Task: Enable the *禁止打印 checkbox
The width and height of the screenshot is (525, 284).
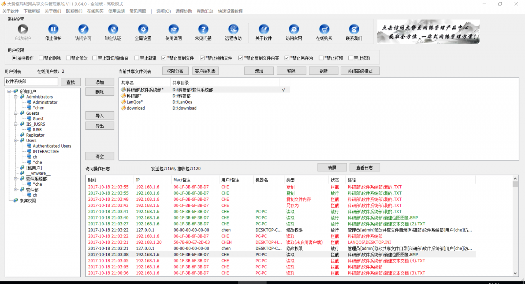Action: click(321, 58)
